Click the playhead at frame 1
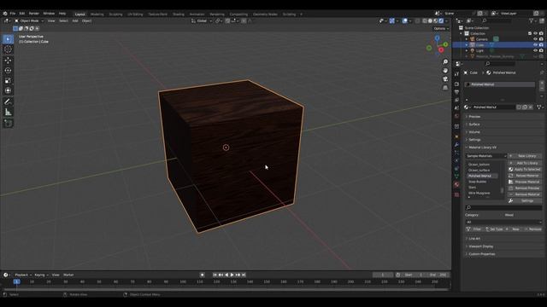This screenshot has height=307, width=547. [16, 281]
